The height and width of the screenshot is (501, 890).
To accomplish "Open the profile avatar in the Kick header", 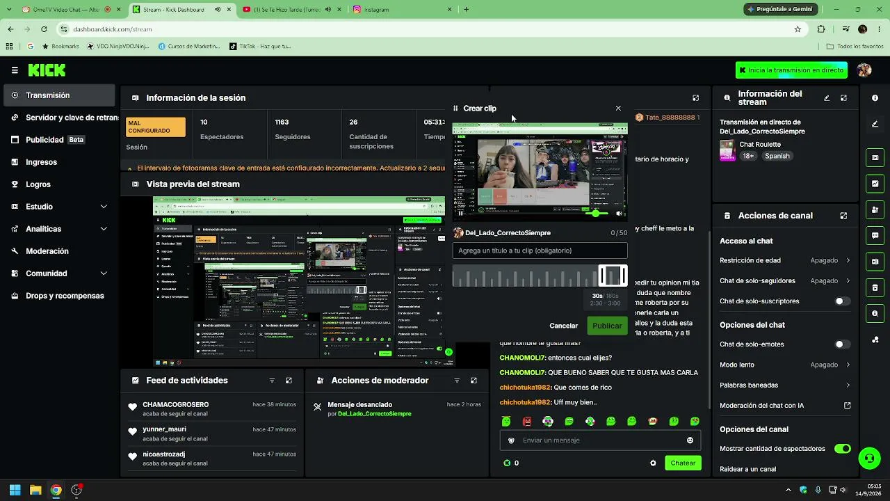I will [864, 70].
